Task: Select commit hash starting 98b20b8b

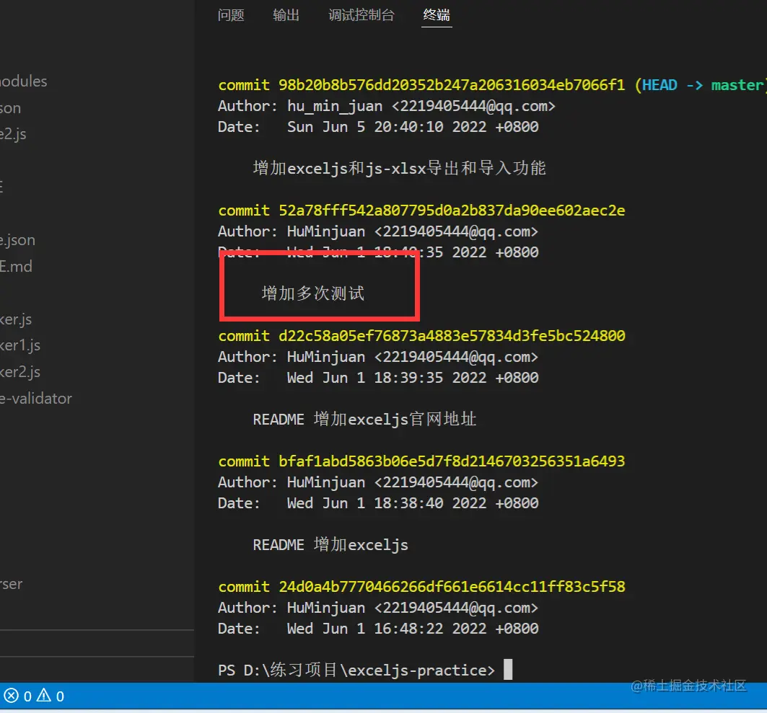Action: pyautogui.click(x=452, y=85)
